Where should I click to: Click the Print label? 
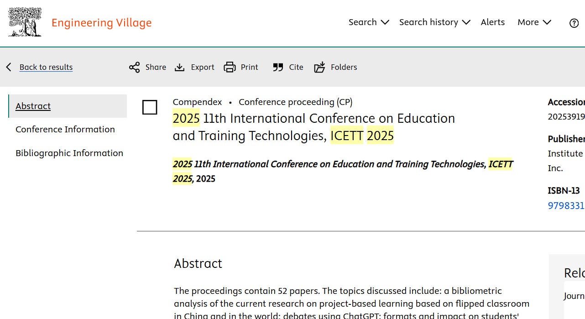click(x=249, y=67)
